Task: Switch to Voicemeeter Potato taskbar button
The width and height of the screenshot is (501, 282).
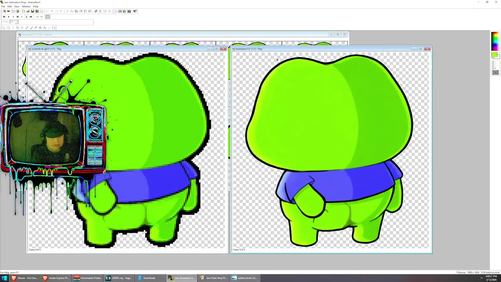Action: tap(87, 278)
